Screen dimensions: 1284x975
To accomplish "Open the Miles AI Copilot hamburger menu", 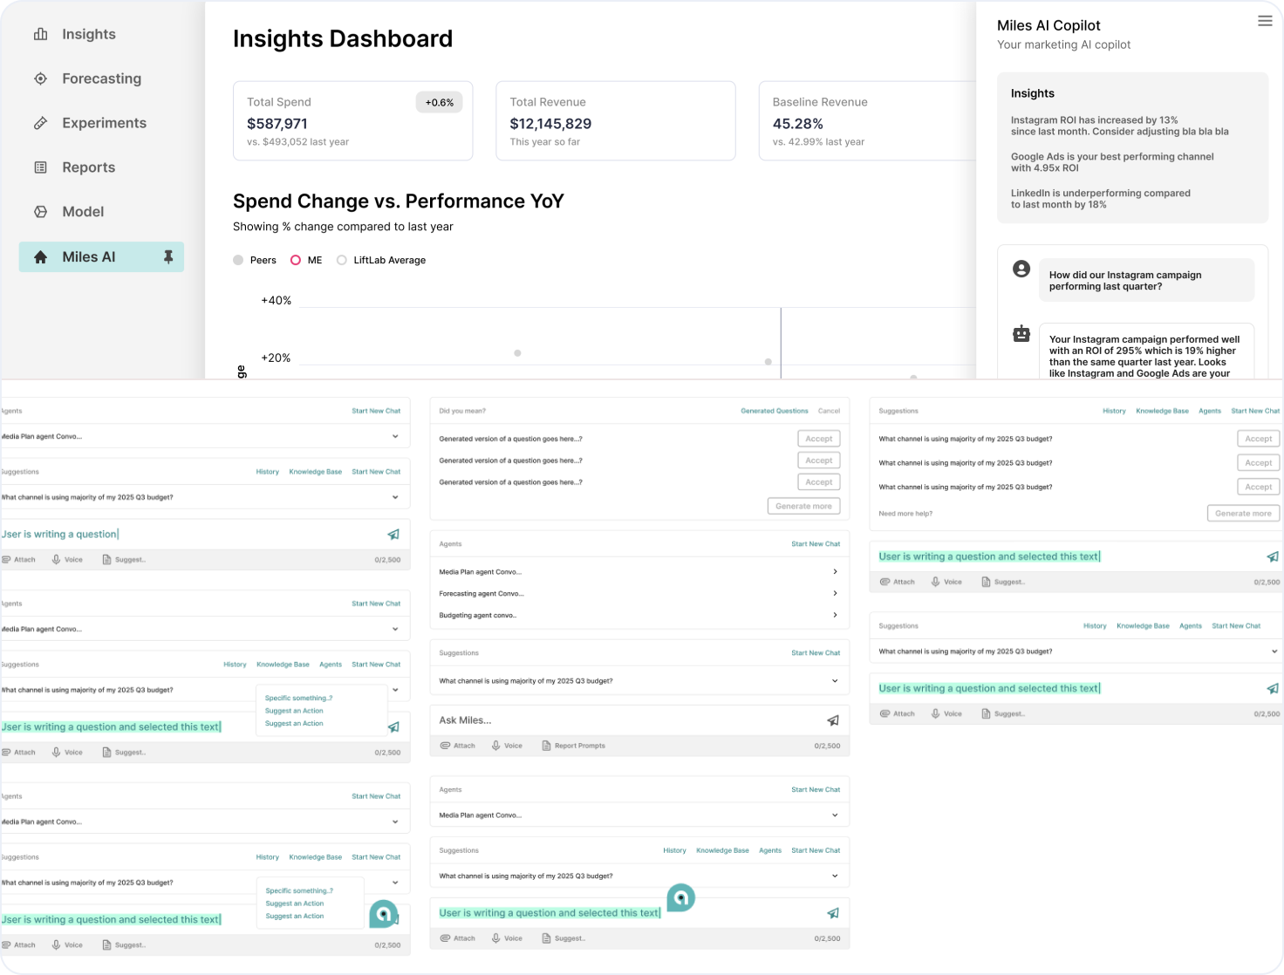I will point(1264,21).
